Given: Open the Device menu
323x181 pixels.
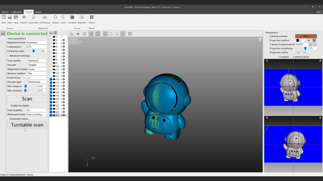Looking at the screenshot, I should click(5, 12).
